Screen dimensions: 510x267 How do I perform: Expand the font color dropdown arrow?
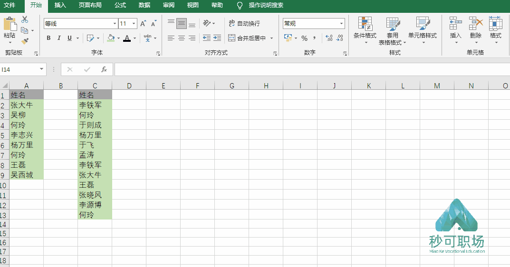pyautogui.click(x=135, y=38)
